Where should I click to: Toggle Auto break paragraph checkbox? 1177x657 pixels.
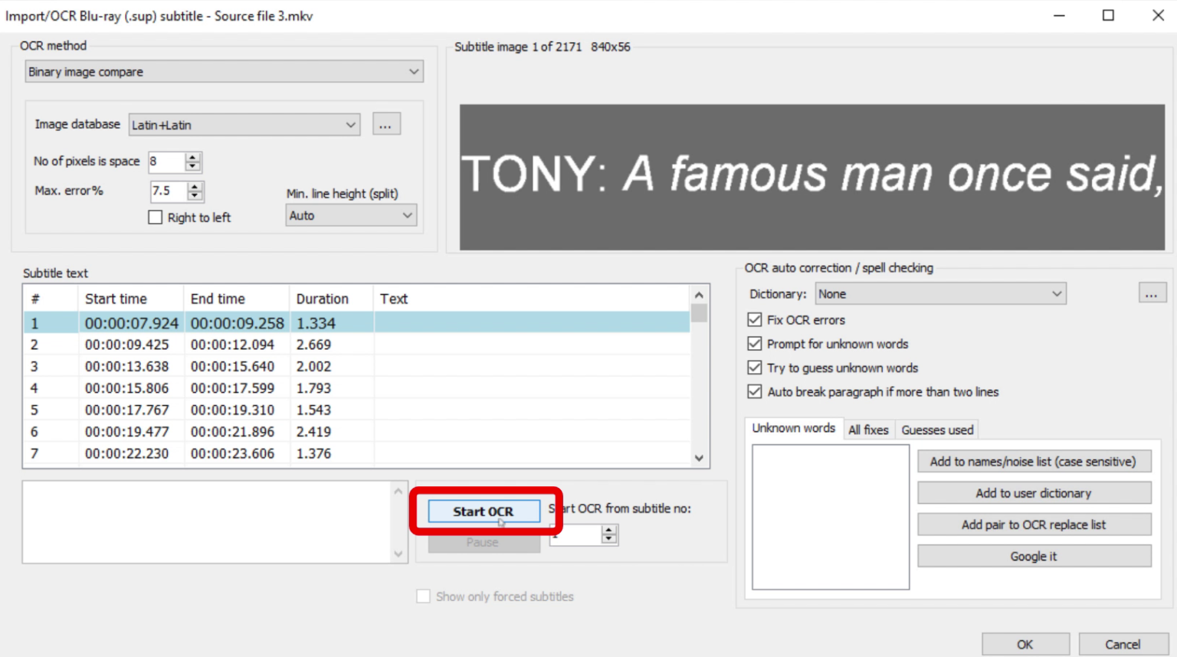tap(755, 391)
